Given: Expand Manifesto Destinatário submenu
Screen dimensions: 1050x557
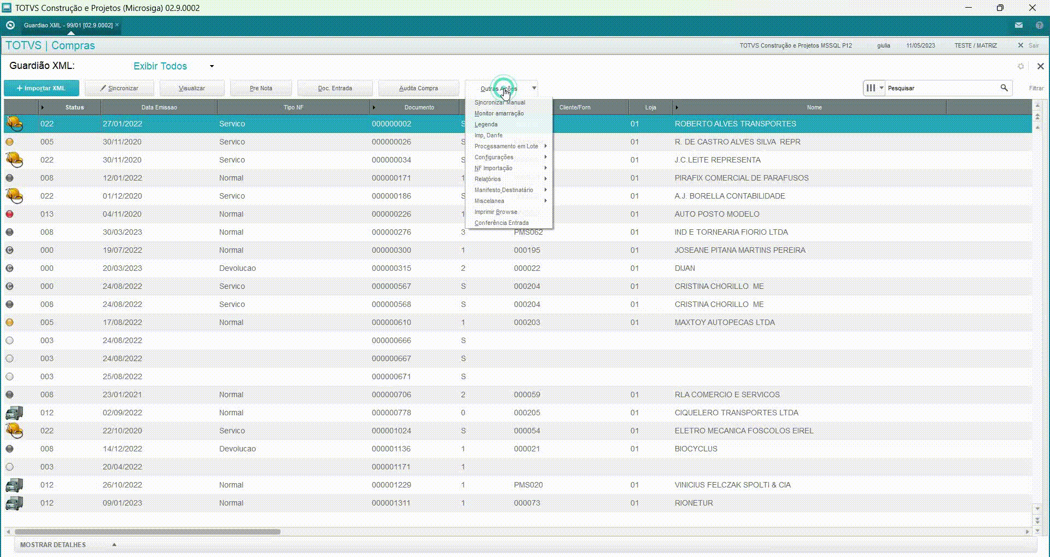Looking at the screenshot, I should 510,190.
